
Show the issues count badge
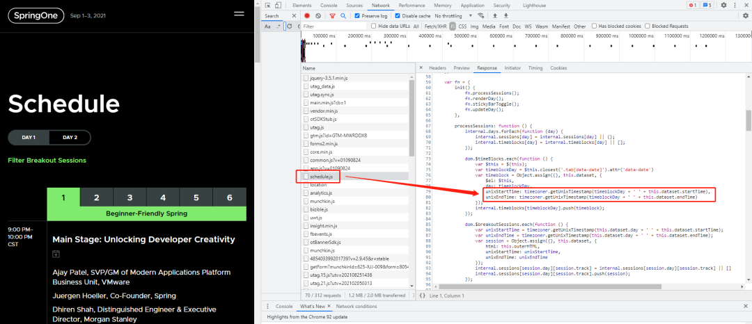707,6
